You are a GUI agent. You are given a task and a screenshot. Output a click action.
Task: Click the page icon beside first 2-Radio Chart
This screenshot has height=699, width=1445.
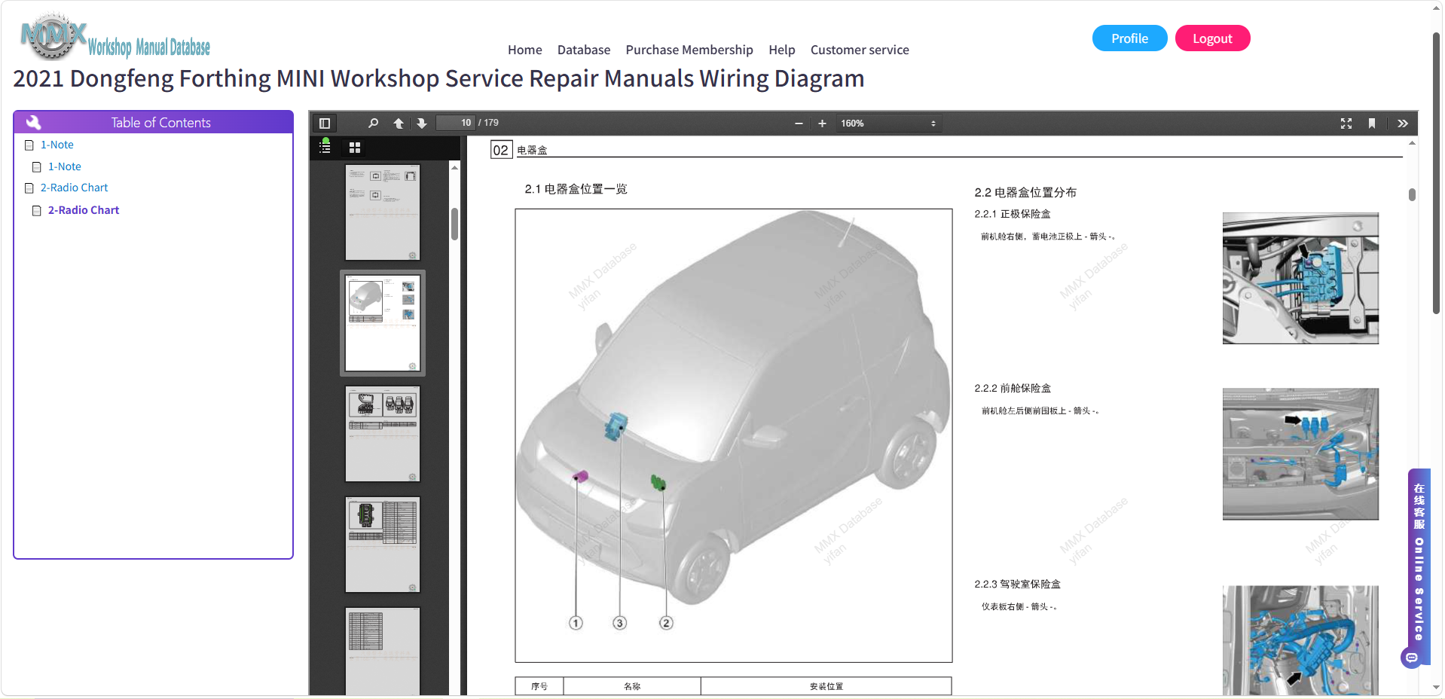pos(29,188)
